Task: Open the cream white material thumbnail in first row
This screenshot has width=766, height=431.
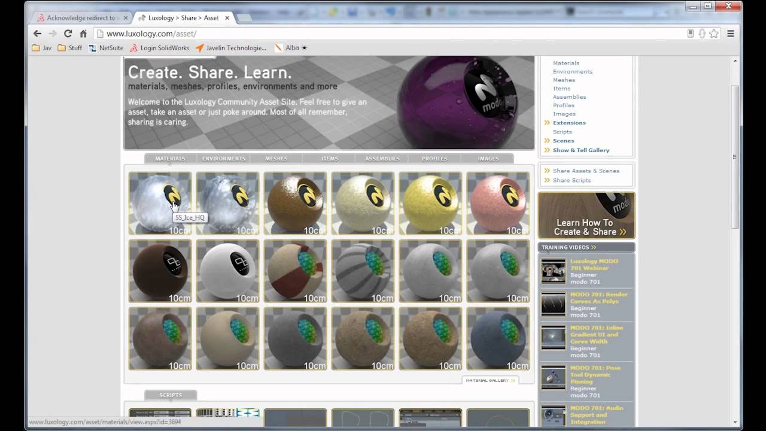Action: [x=363, y=203]
